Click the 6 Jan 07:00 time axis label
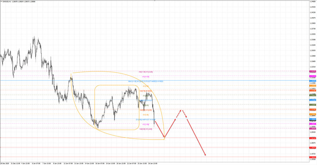Viewport: 317px width, 165px height. [x=36, y=163]
